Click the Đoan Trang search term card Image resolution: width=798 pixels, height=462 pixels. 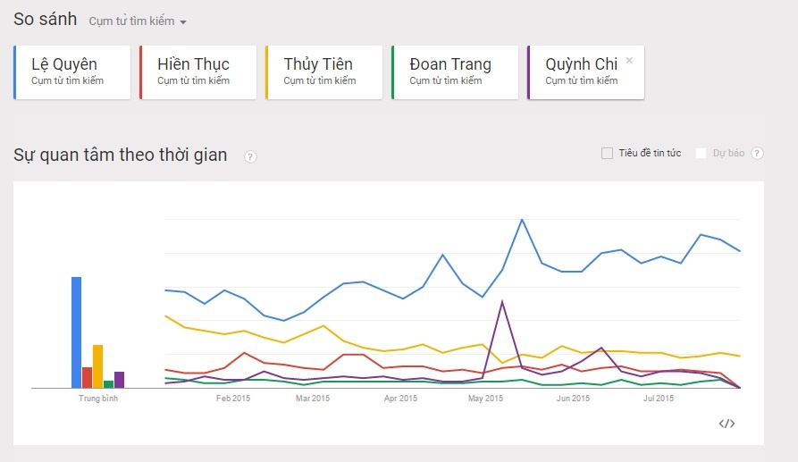pyautogui.click(x=450, y=72)
